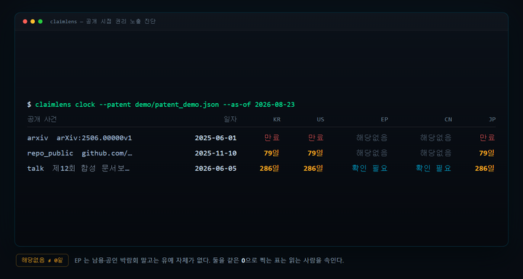Click 286일 in talk row JP column
The height and width of the screenshot is (279, 523).
point(485,169)
